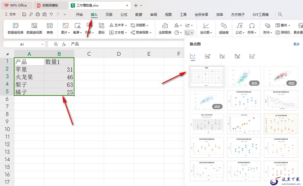Screen dimensions: 303x186
Task: Click the 截屏 screenshot icon
Action: point(78,26)
